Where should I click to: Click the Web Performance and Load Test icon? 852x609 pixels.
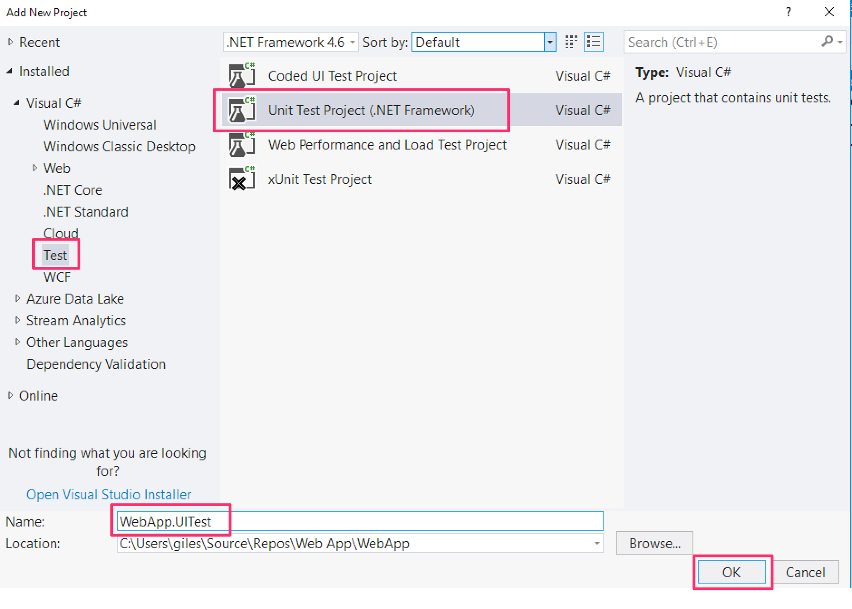click(x=242, y=144)
